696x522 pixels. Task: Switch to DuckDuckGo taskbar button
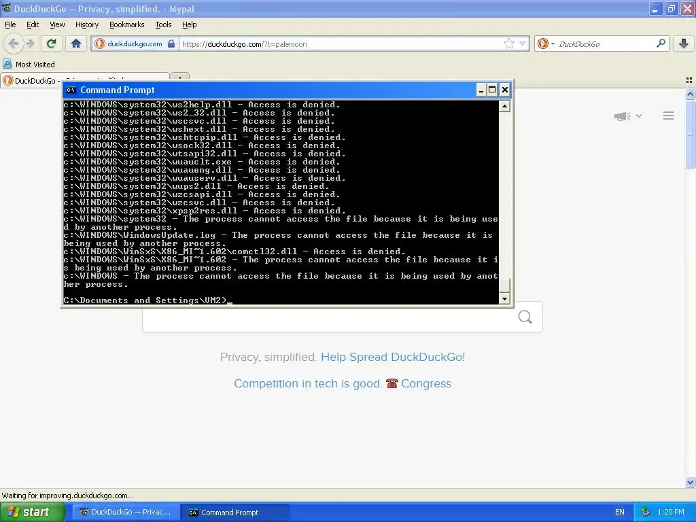[126, 512]
